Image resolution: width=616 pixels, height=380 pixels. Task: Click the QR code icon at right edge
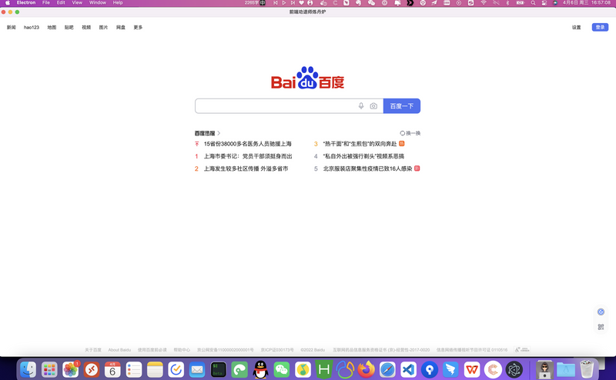pos(601,327)
